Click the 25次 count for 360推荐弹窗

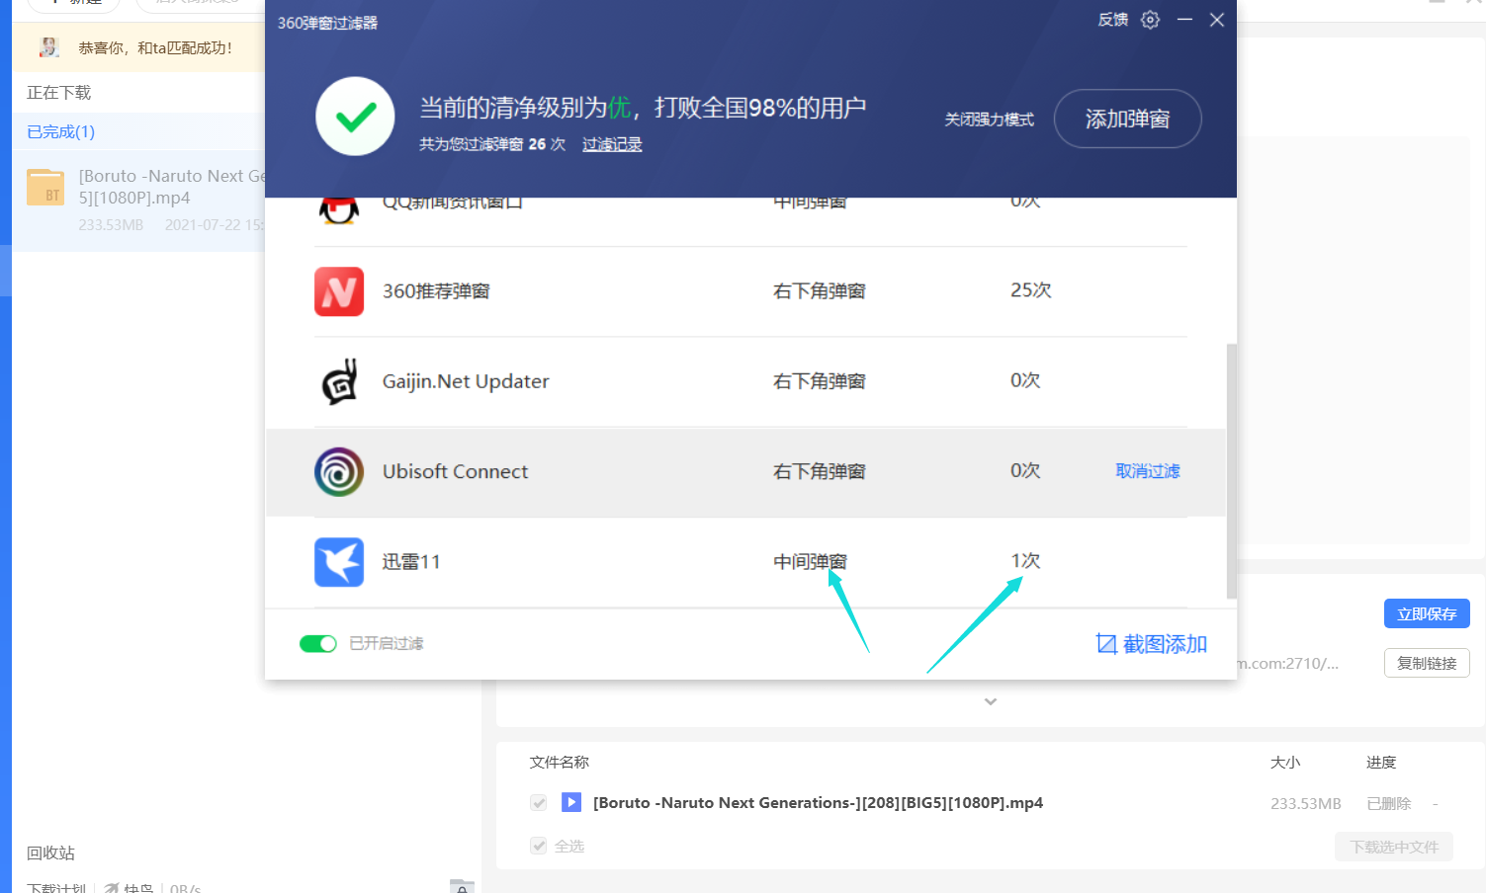(1030, 290)
